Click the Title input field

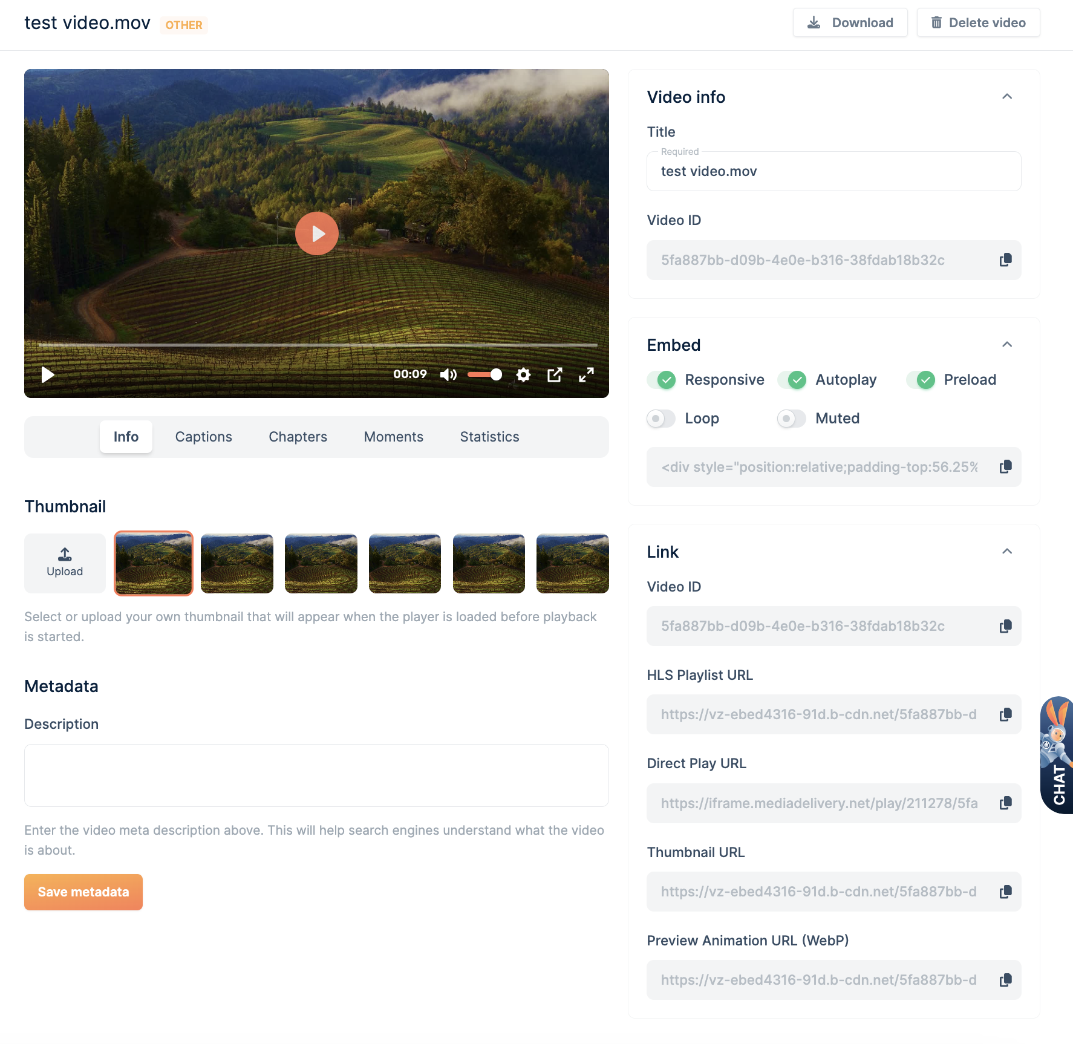[834, 171]
